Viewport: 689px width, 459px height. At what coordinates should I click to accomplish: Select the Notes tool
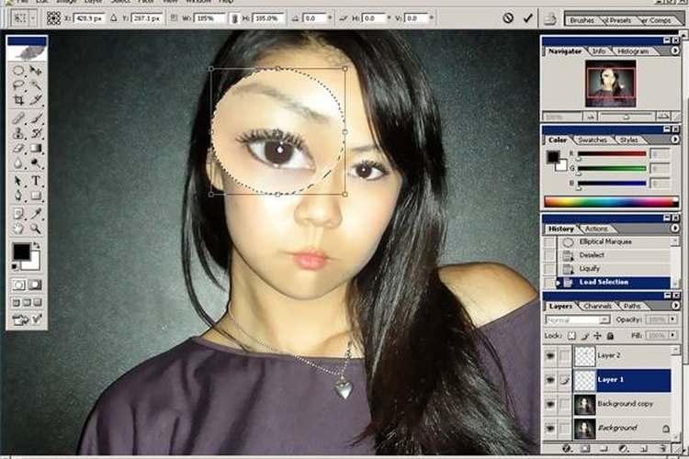[x=18, y=214]
